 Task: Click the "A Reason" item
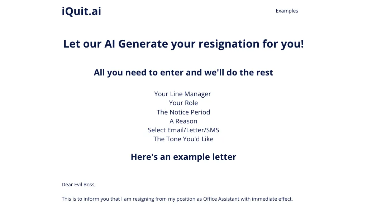[x=183, y=121]
